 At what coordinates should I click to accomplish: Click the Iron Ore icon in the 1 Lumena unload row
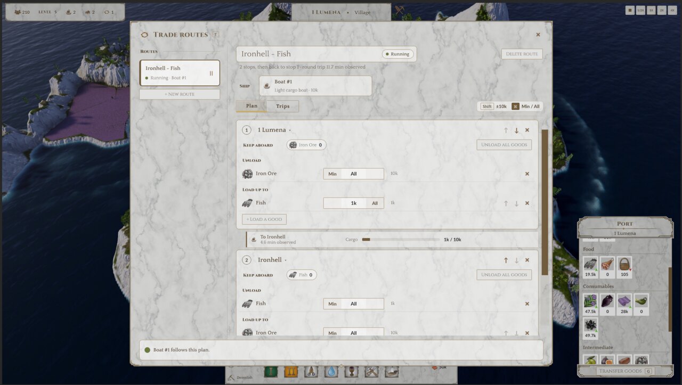(x=247, y=174)
